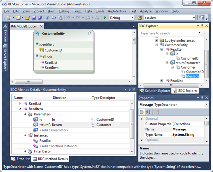Image resolution: width=213 pixels, height=172 pixels.
Task: Expand ReadList row in Method Details
Action: (20, 103)
